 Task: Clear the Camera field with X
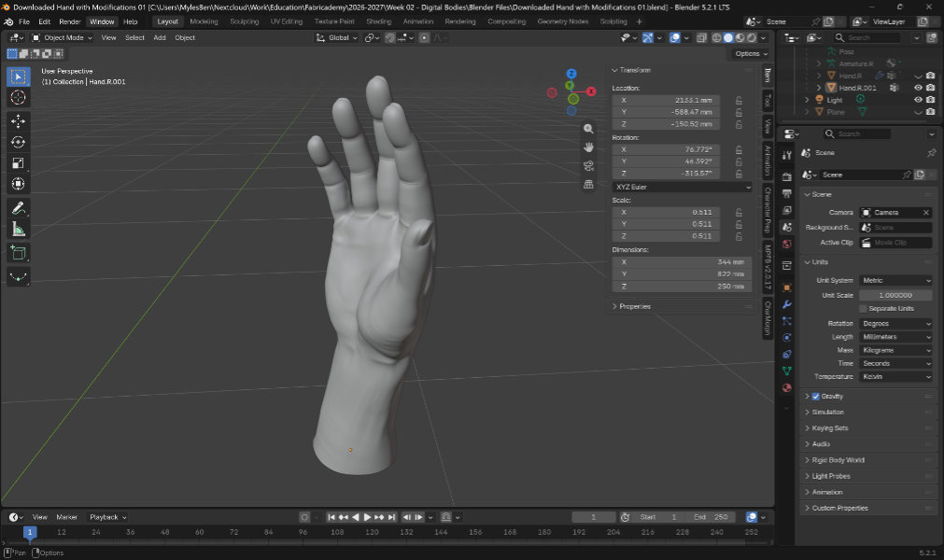[x=926, y=212]
